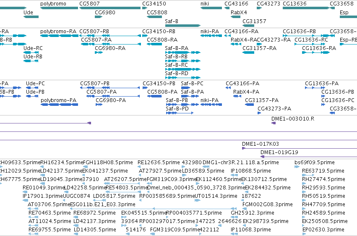Click the Saf-B-RB transcript label
Viewport: 357px width, 236px height.
176,57
